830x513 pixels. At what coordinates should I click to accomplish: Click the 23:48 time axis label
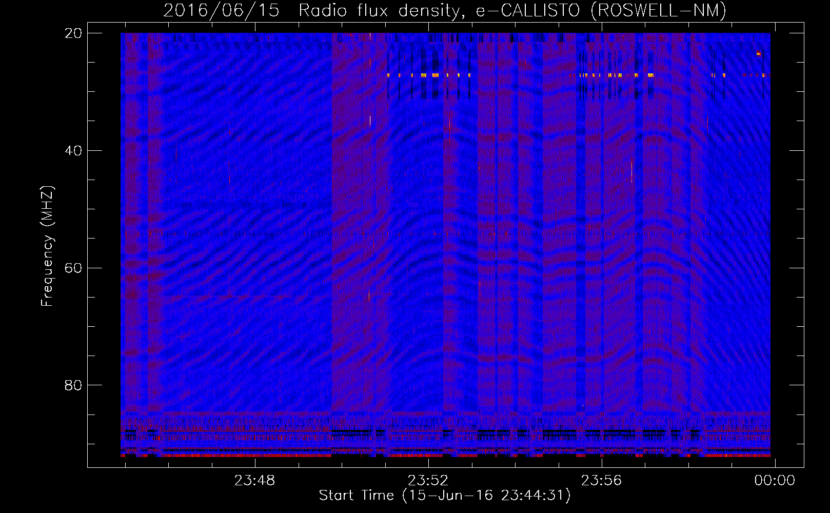(255, 480)
